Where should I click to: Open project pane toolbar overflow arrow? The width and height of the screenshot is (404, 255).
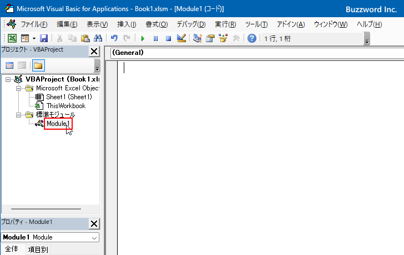[97, 65]
